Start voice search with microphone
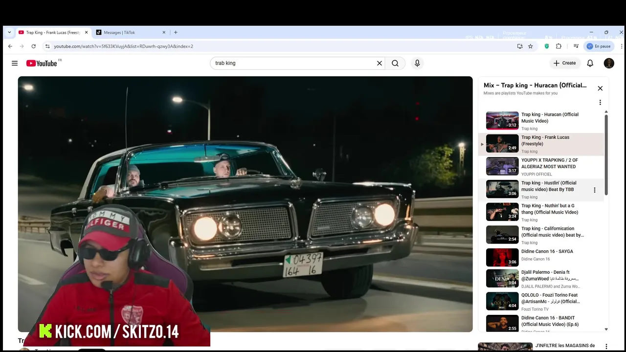Image resolution: width=626 pixels, height=352 pixels. [417, 63]
